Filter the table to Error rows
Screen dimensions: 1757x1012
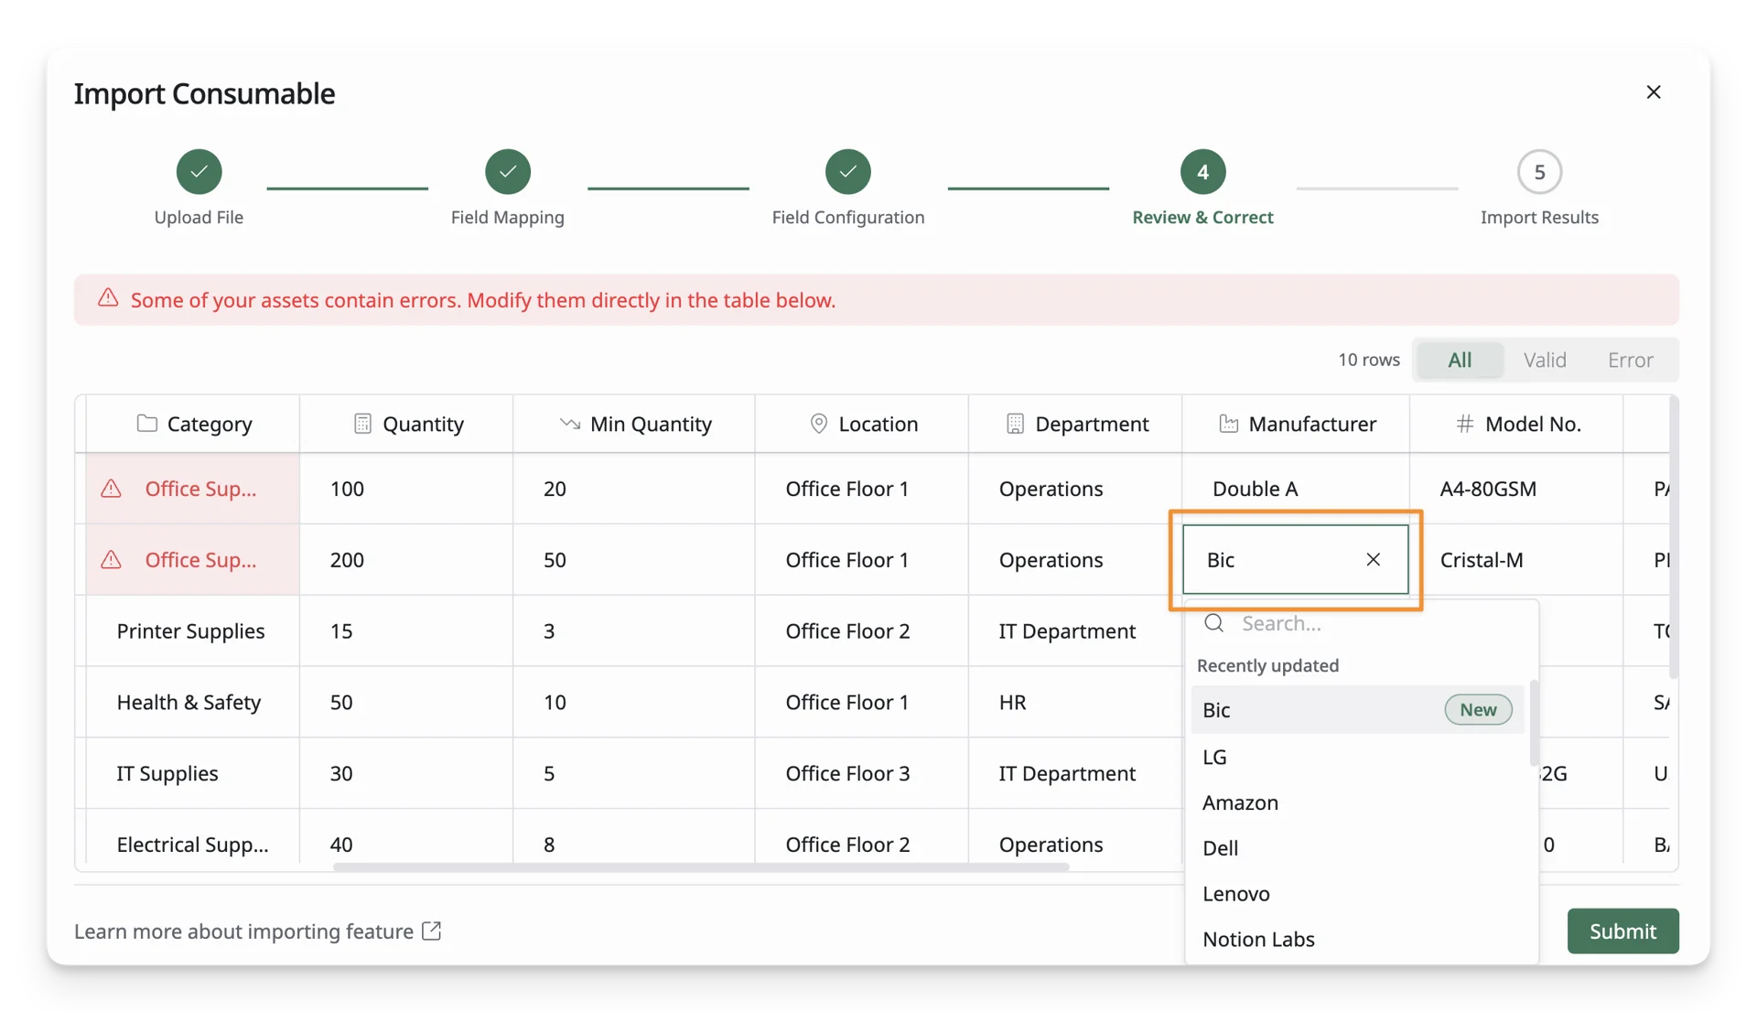[x=1631, y=360]
